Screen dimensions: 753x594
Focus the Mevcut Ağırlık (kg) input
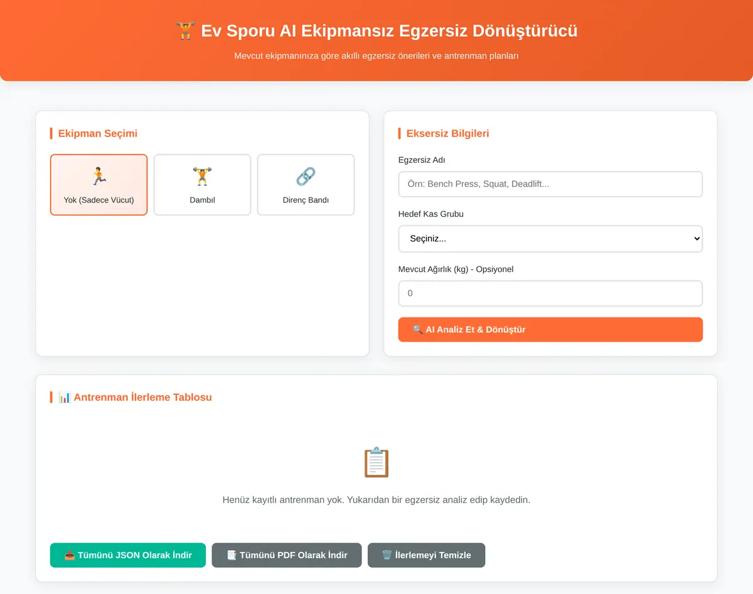point(550,293)
